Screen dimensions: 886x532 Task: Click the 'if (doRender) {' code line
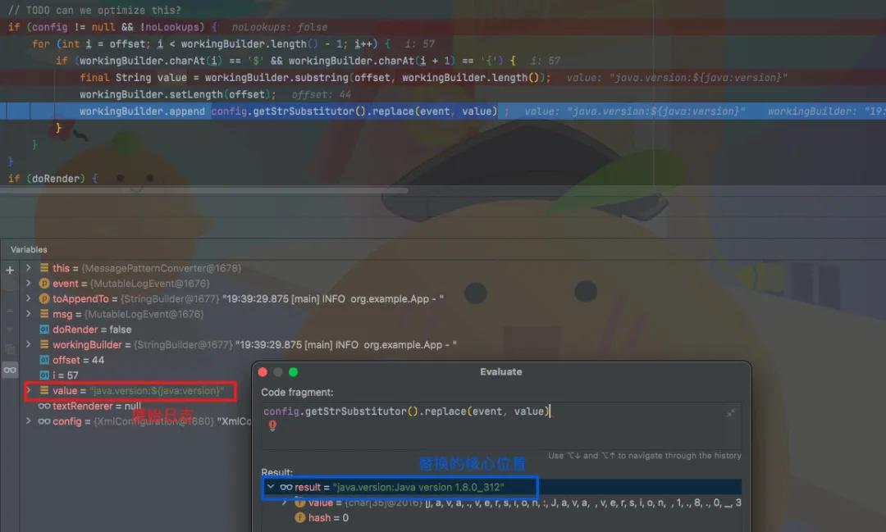tap(53, 179)
